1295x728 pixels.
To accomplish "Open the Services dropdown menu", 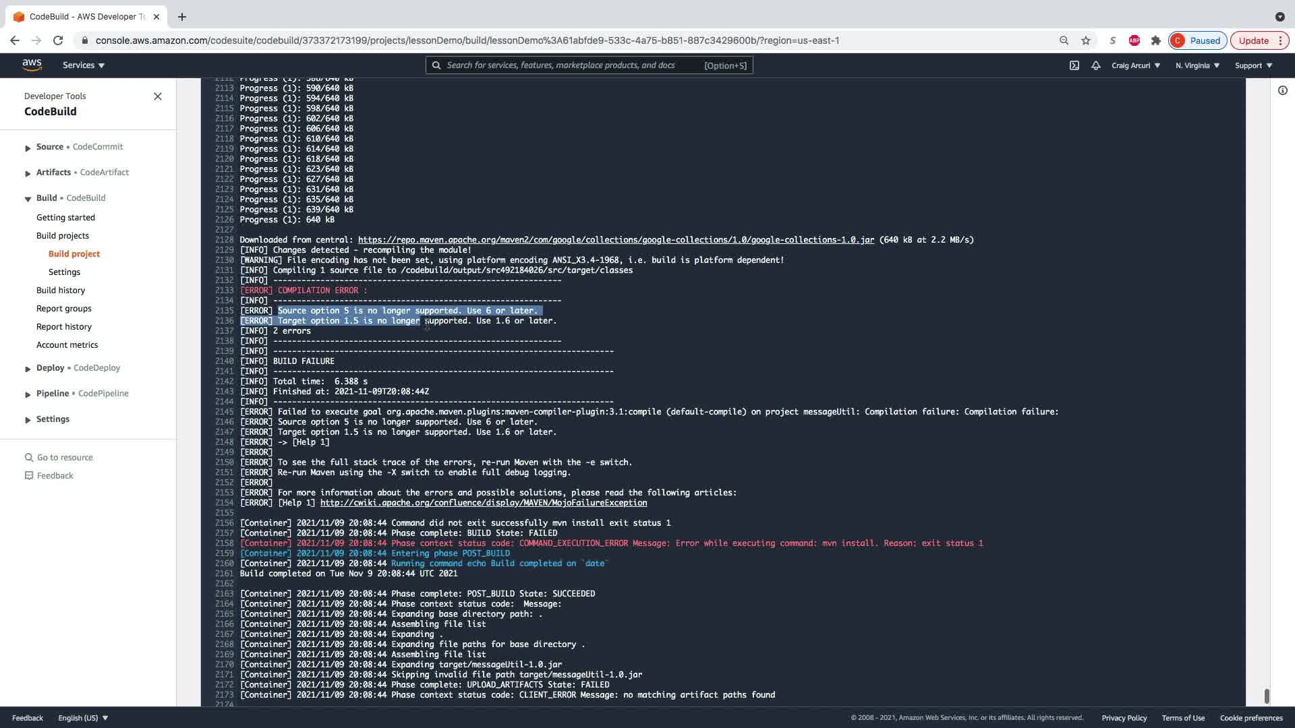I will tap(84, 65).
